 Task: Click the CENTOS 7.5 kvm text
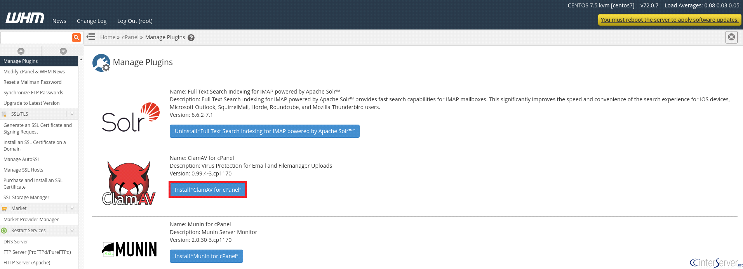point(601,5)
